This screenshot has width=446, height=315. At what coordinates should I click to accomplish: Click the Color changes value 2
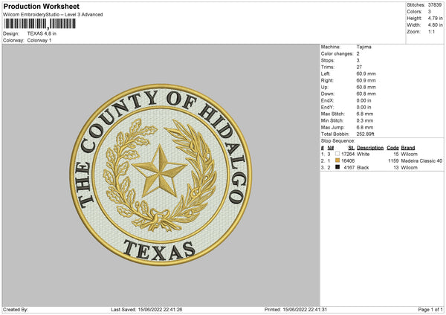pos(358,53)
